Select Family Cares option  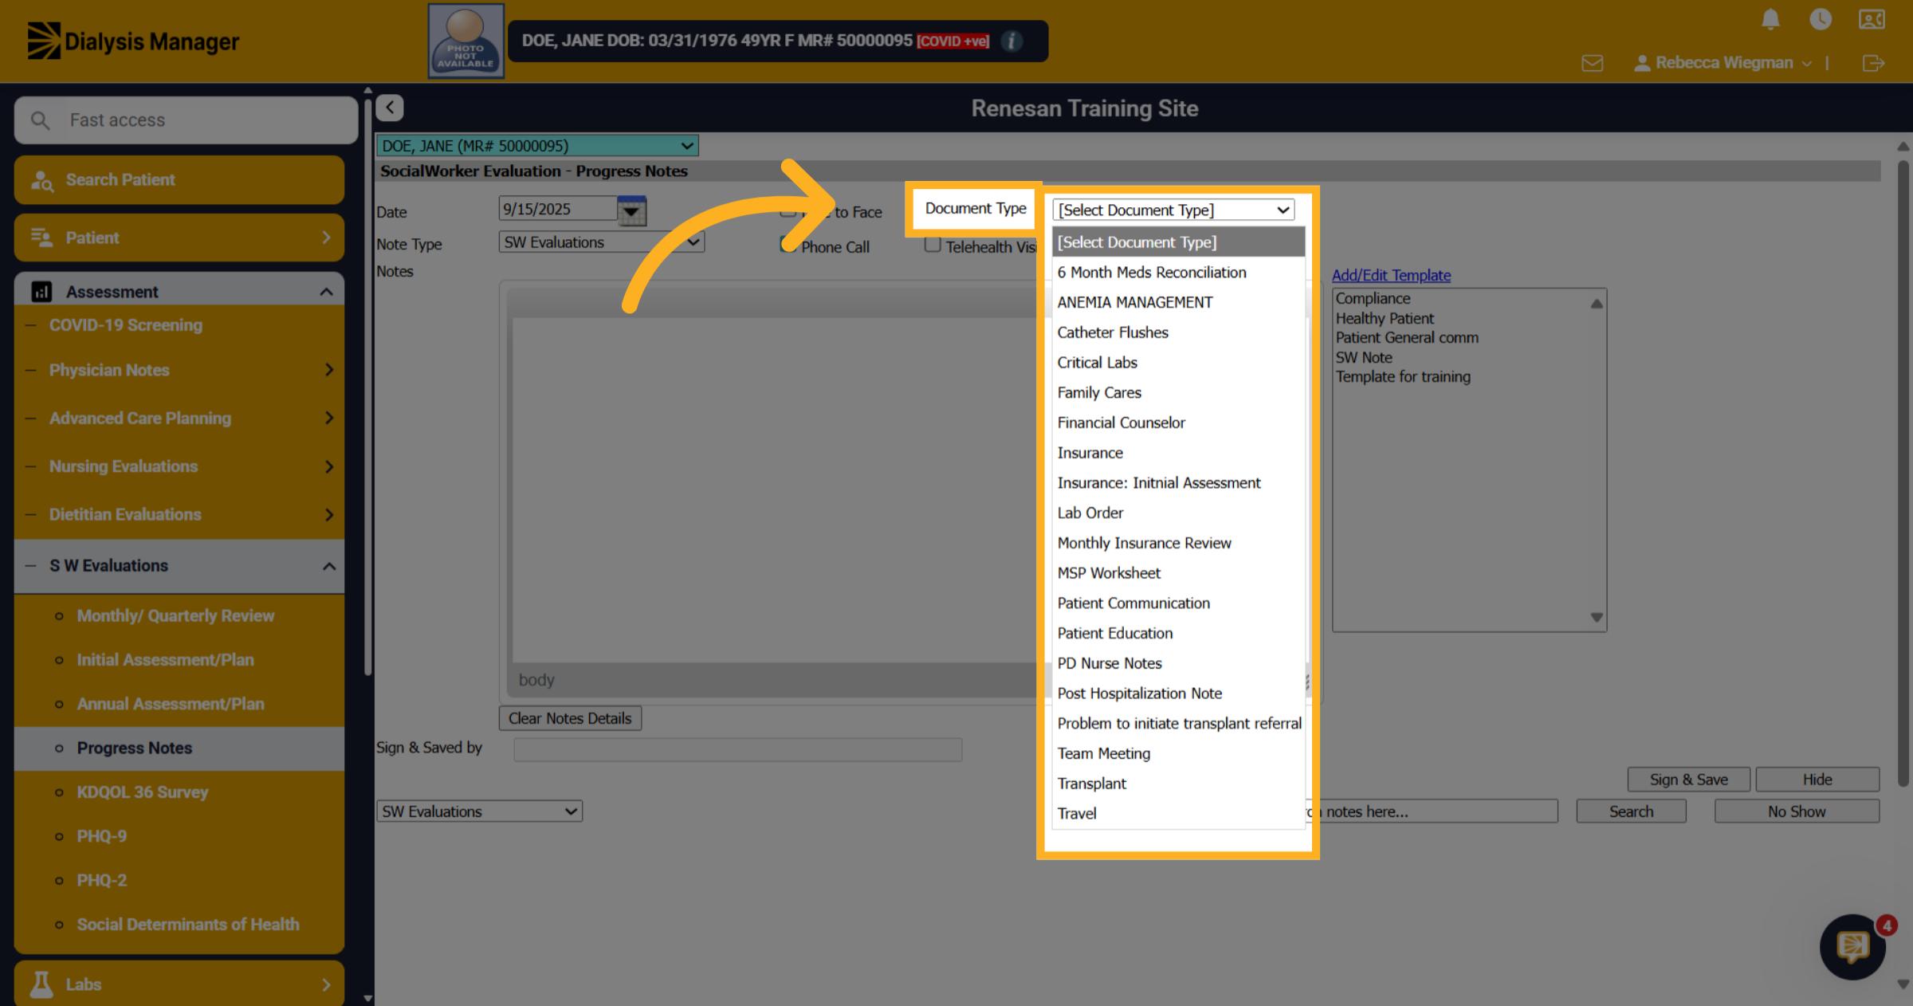coord(1178,393)
